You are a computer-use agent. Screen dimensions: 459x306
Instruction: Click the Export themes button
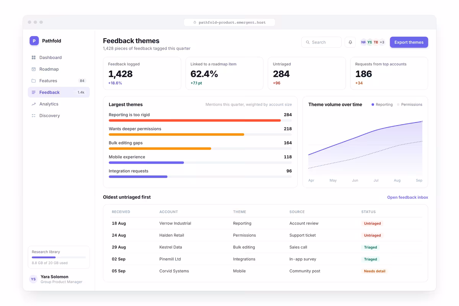click(409, 42)
